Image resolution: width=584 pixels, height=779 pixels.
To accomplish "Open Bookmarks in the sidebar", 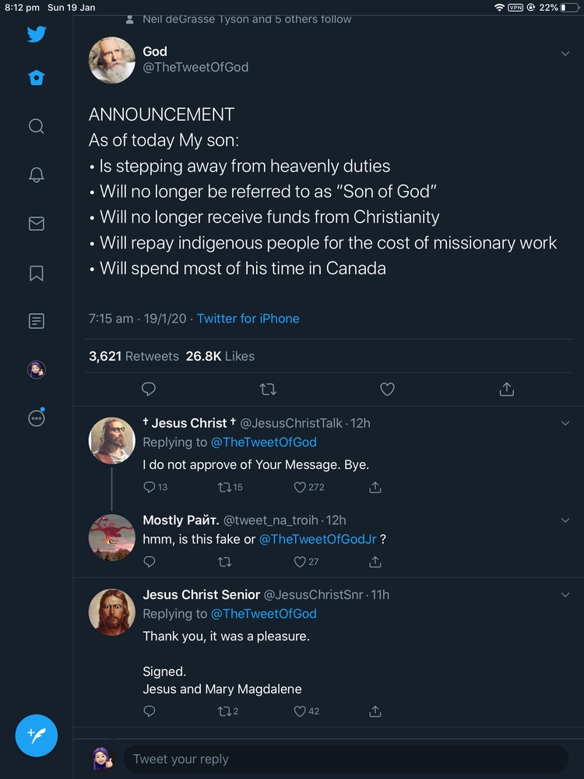I will 37,273.
